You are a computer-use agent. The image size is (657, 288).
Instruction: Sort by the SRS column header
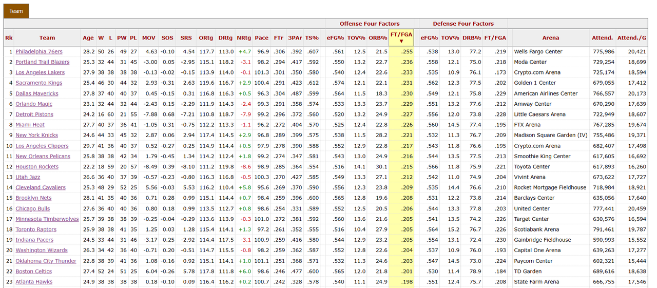coord(186,37)
